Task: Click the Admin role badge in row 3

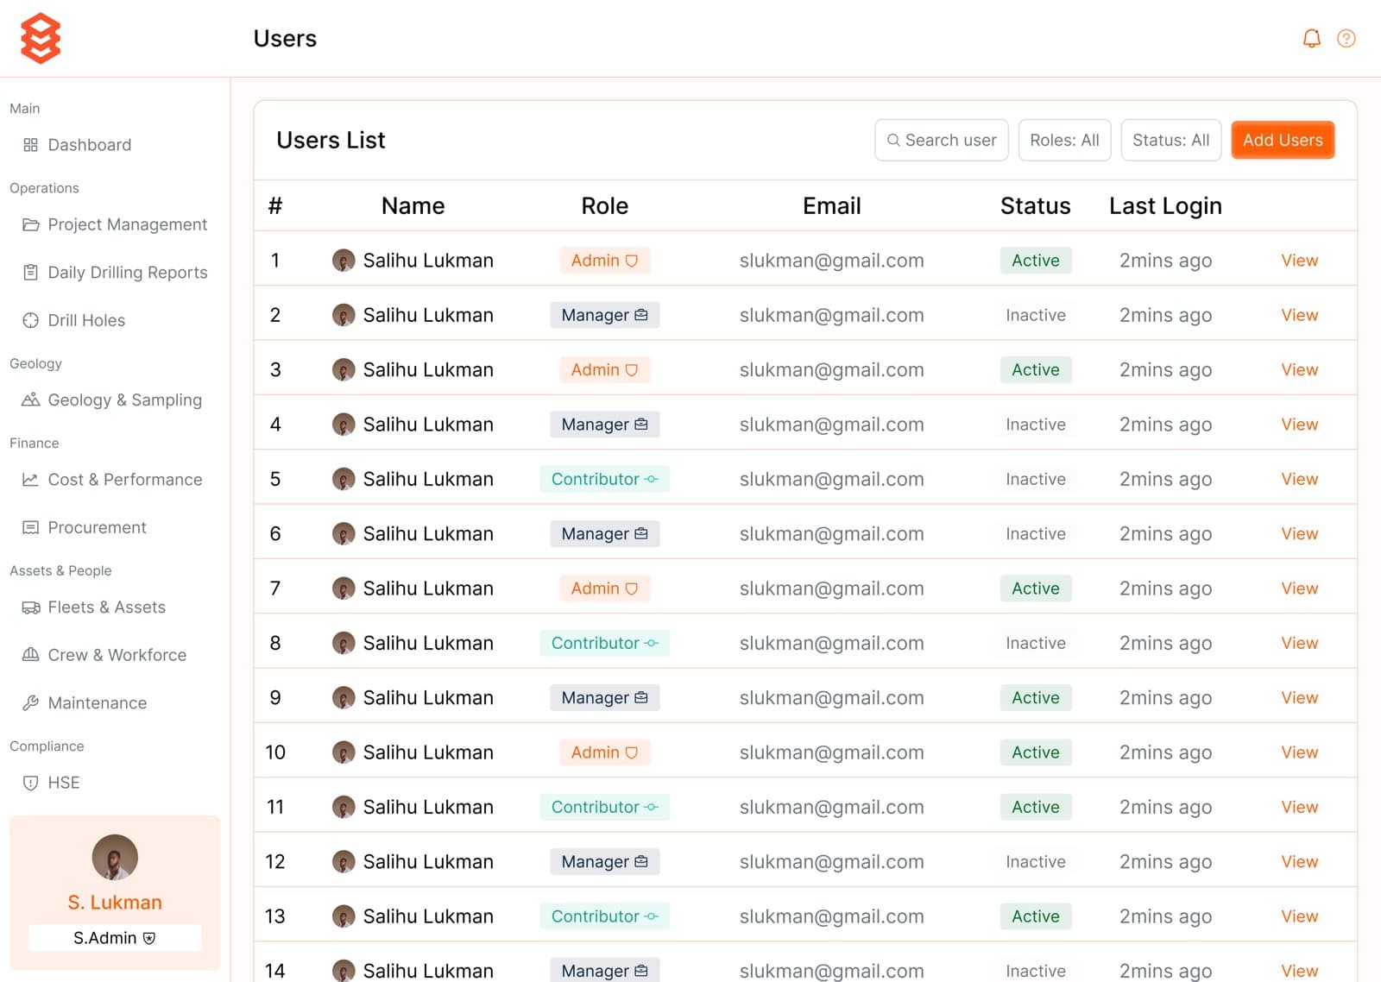Action: pyautogui.click(x=604, y=369)
